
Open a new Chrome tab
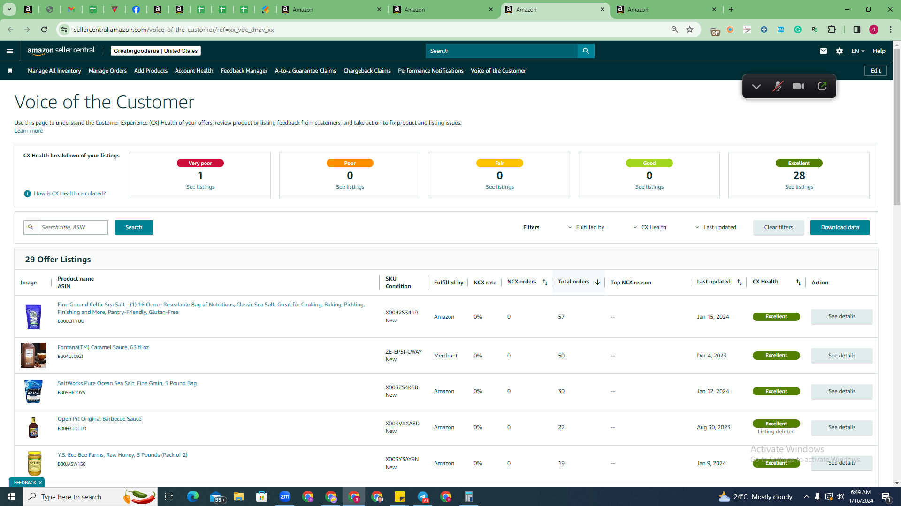coord(731,9)
